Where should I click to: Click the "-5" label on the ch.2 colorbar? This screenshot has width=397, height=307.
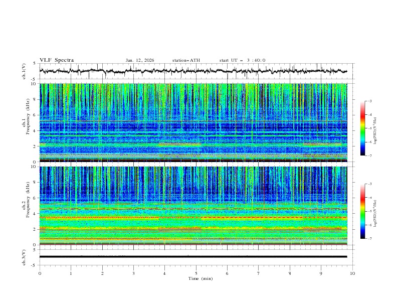369,211
